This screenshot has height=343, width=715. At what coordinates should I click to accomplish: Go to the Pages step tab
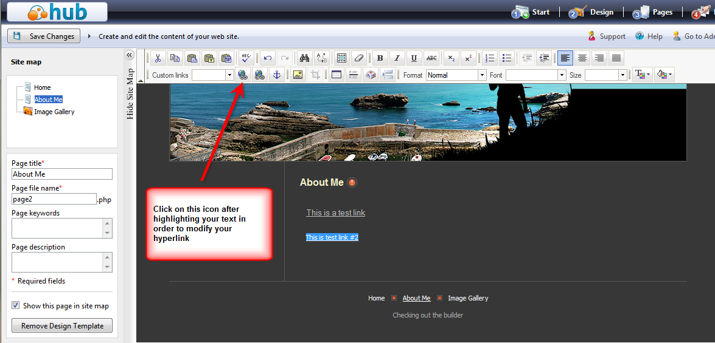click(653, 12)
